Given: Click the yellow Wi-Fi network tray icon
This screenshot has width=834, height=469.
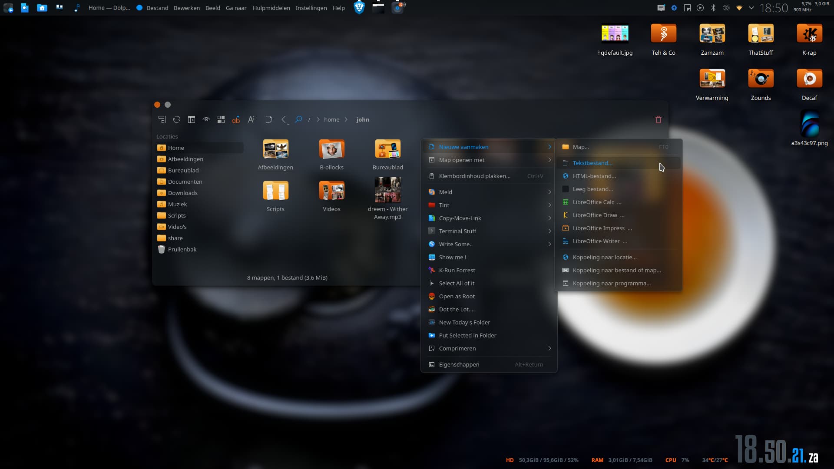Looking at the screenshot, I should 739,8.
